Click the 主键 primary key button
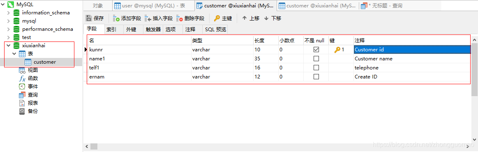Image resolution: width=478 pixels, height=152 pixels. pyautogui.click(x=223, y=18)
